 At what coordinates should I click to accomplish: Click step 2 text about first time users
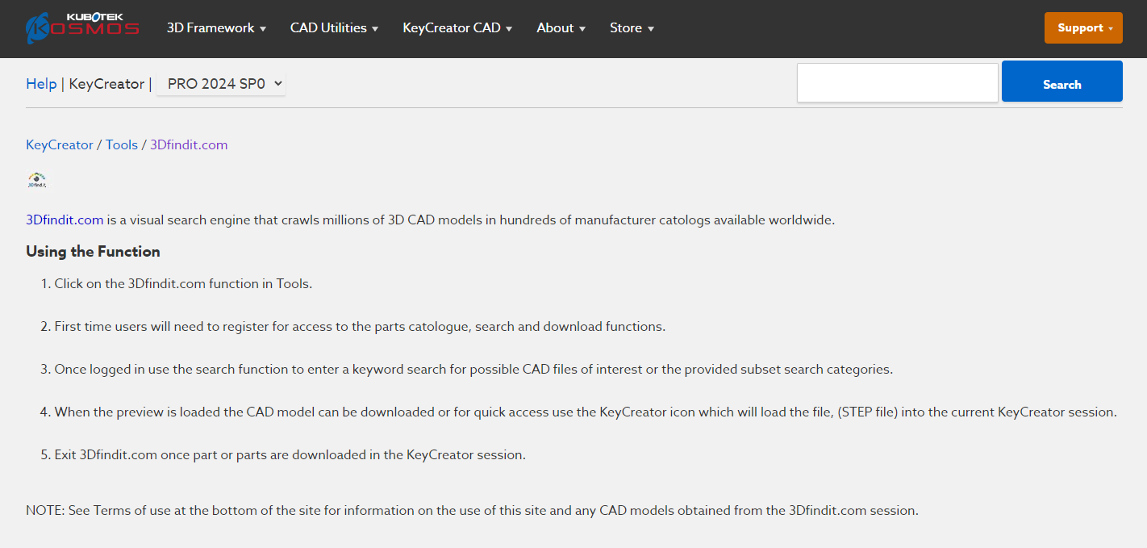pos(360,326)
